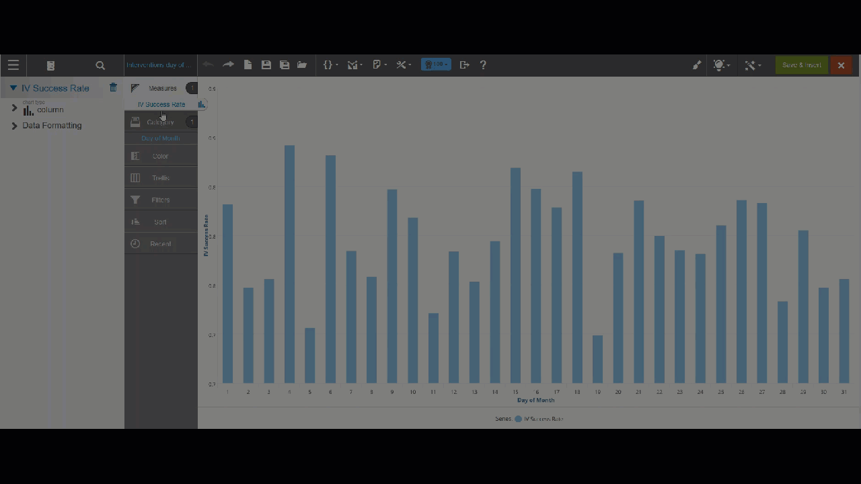The image size is (861, 484).
Task: Open the Color section
Action: pos(161,156)
